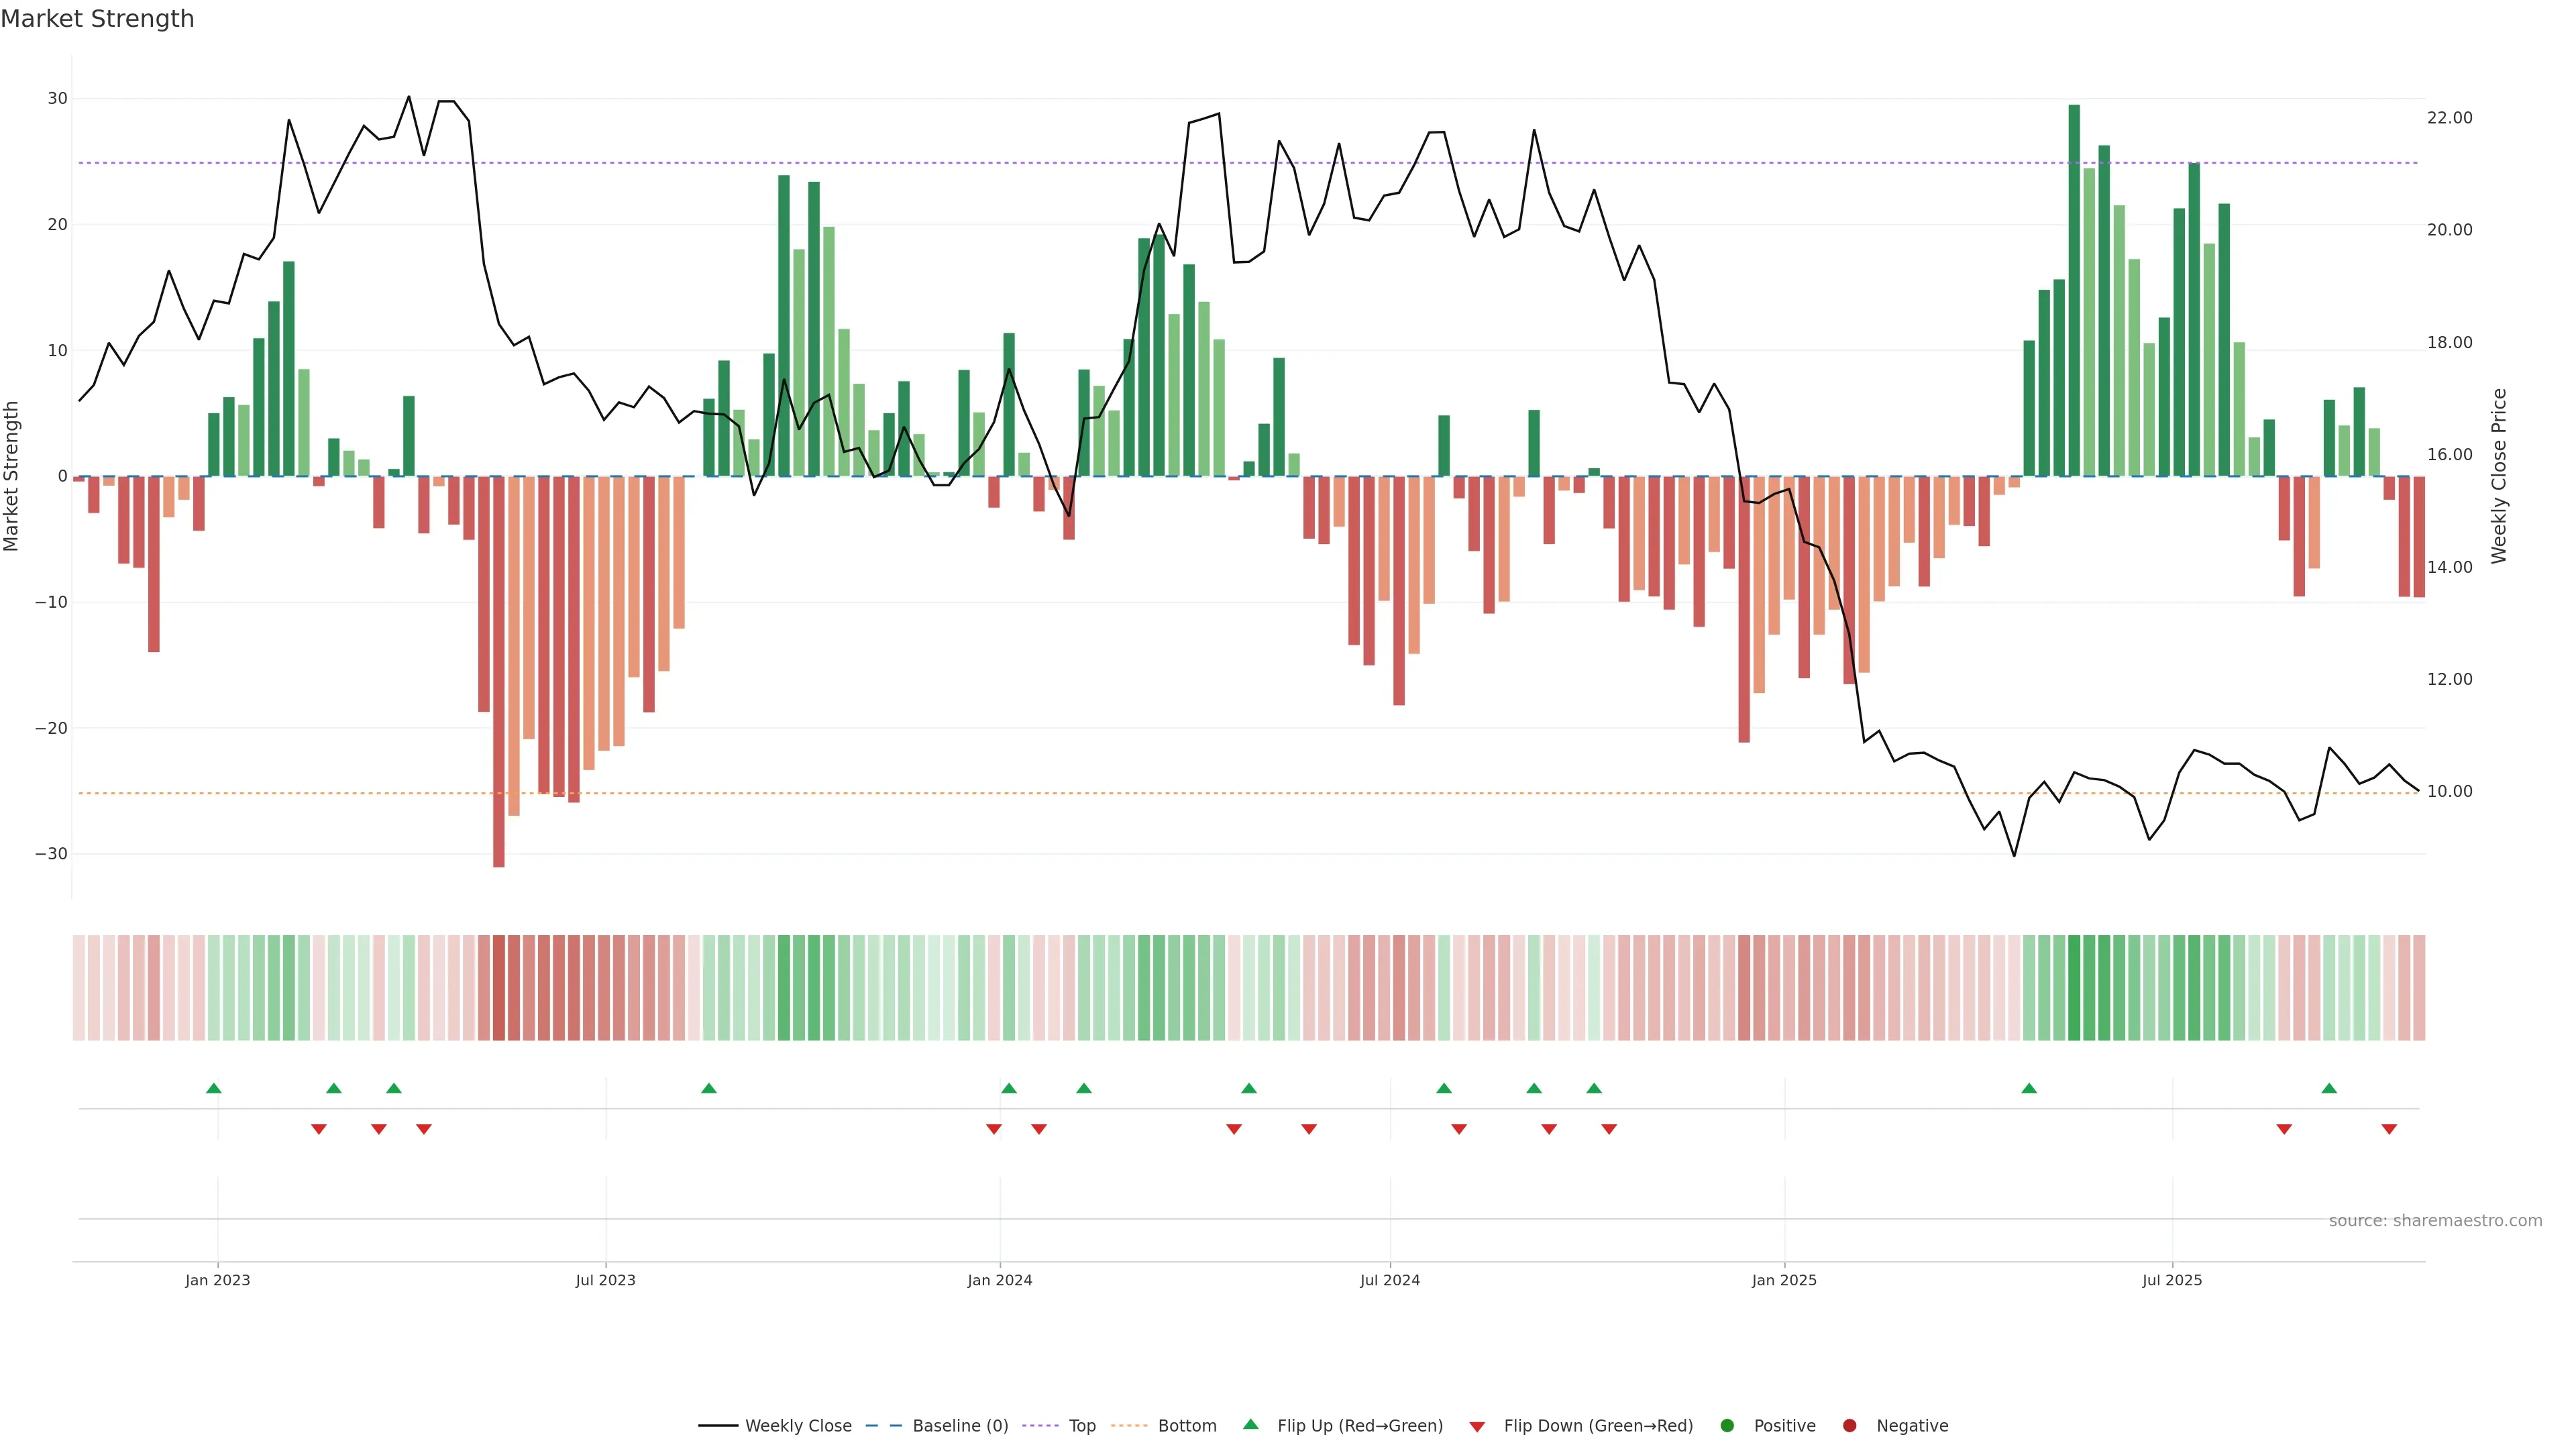Click the red Flip Down triangle in legend
The width and height of the screenshot is (2576, 1449).
[x=1476, y=1427]
